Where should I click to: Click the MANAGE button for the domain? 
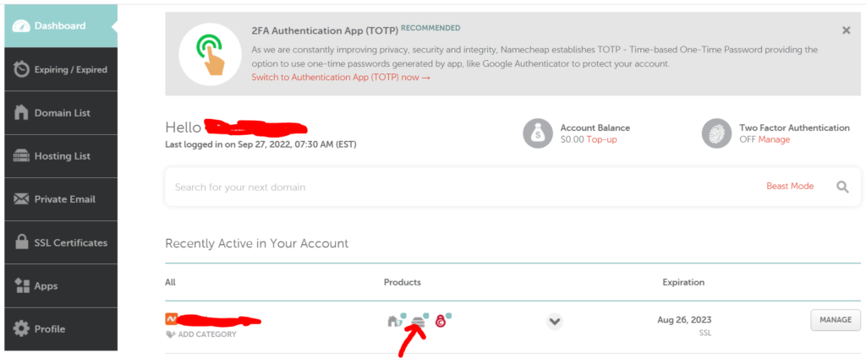click(835, 320)
